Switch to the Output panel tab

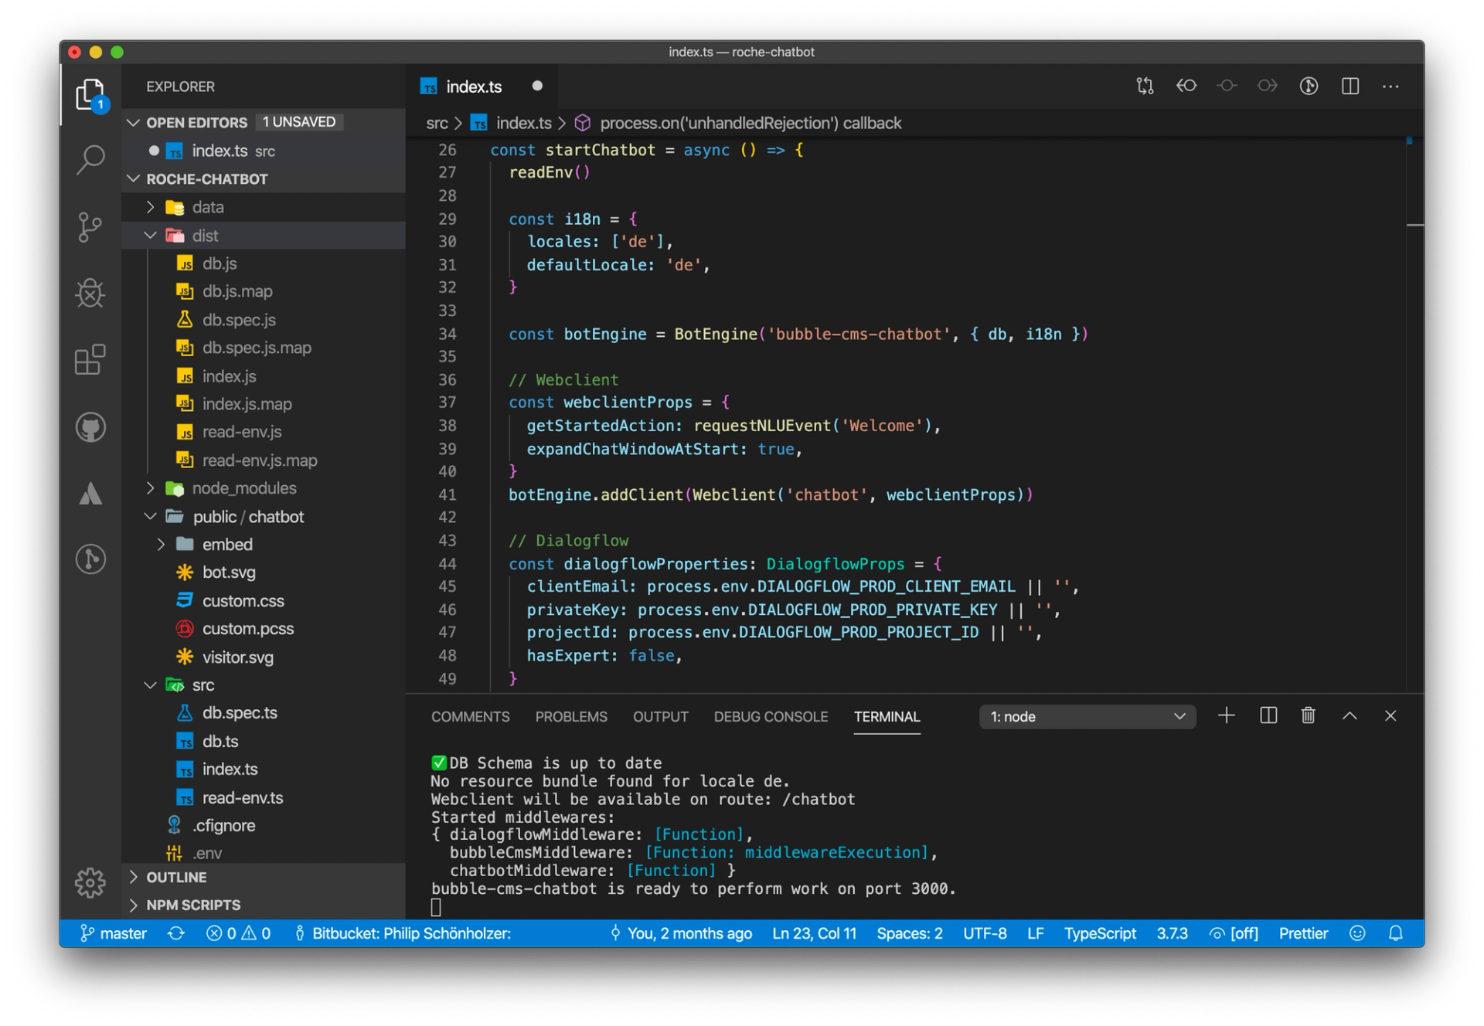[x=660, y=716]
